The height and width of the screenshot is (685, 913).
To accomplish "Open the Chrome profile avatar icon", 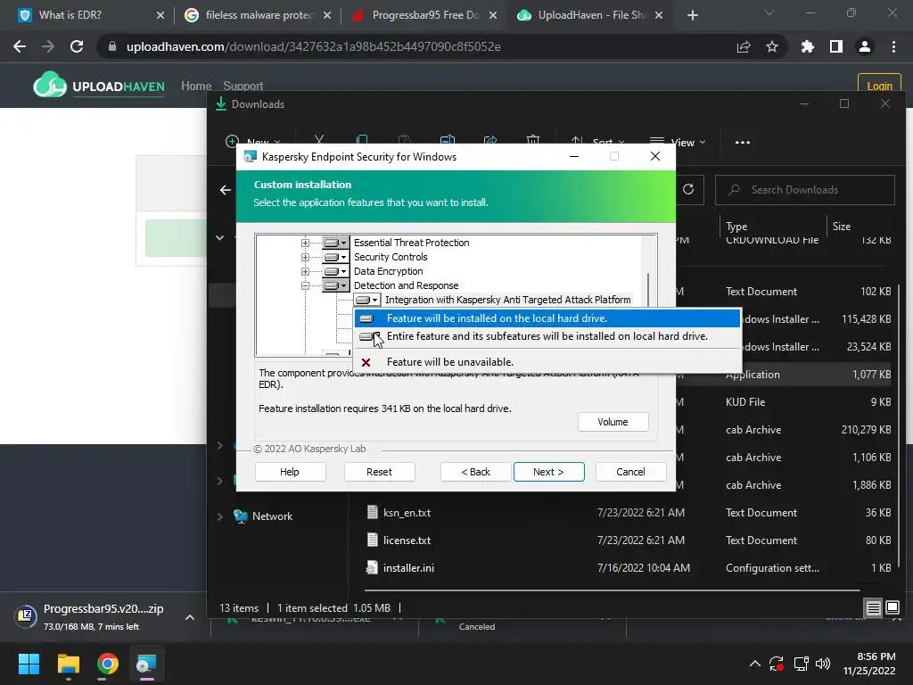I will click(865, 46).
